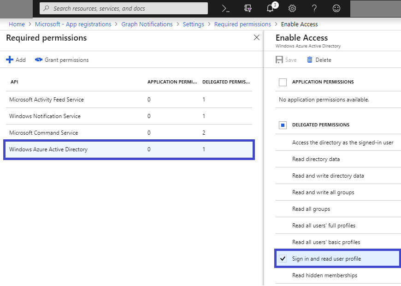
Task: Navigate to Microsoft - App registrations breadcrumb
Action: [x=73, y=24]
